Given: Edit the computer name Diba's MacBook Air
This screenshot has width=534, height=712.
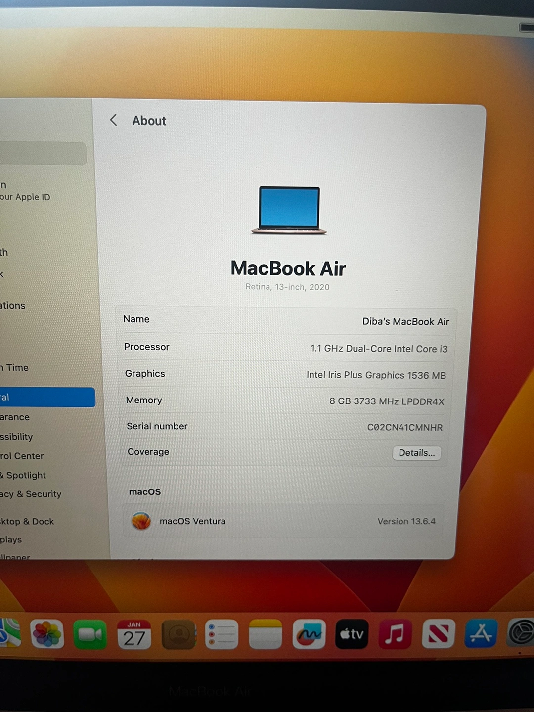Looking at the screenshot, I should pyautogui.click(x=405, y=321).
